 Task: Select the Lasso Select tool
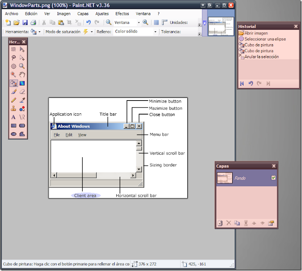[14, 58]
